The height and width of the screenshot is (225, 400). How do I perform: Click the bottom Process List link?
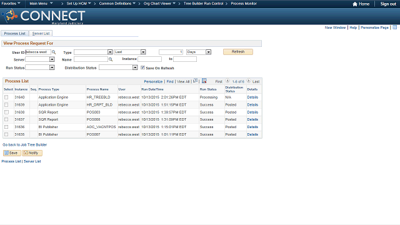pos(11,161)
